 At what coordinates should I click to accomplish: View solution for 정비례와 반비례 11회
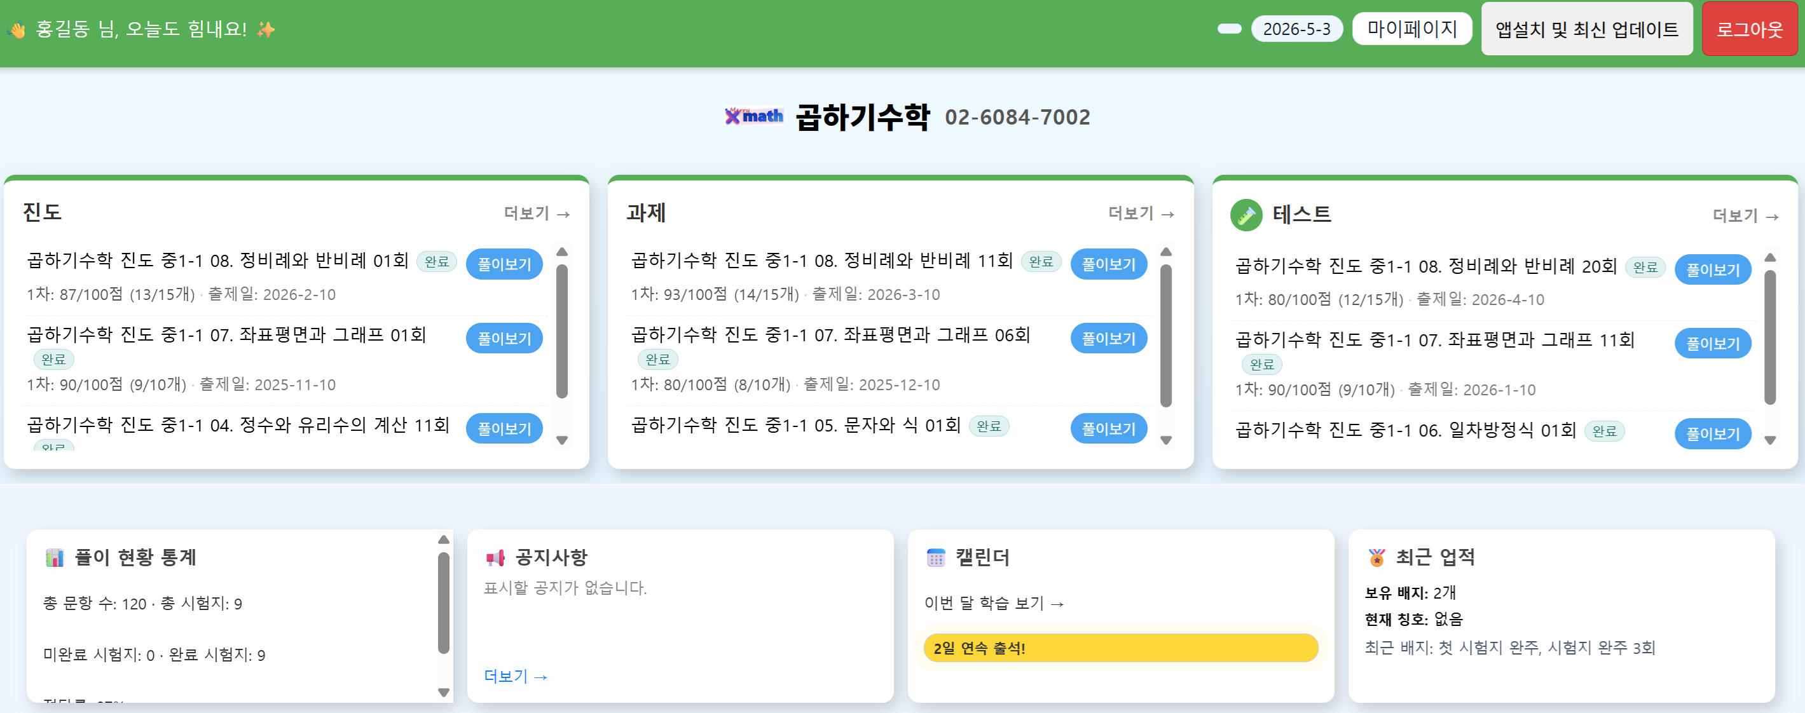(x=1109, y=264)
